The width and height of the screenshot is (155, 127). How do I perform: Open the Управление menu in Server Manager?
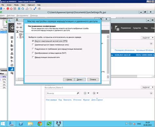126,28
